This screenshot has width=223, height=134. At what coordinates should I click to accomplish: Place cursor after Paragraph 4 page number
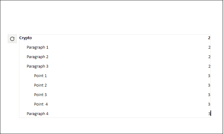pyautogui.click(x=210, y=114)
